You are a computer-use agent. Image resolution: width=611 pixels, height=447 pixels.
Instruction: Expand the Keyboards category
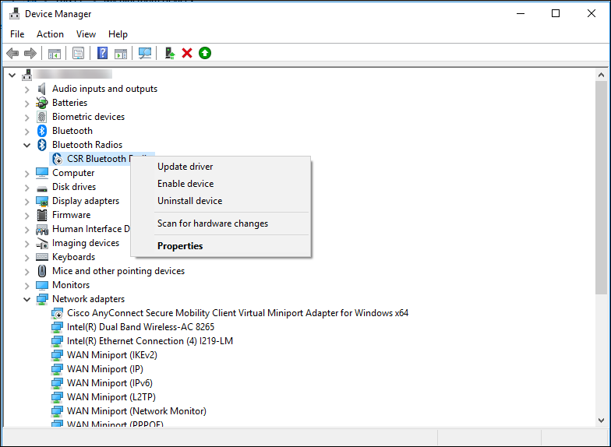27,257
